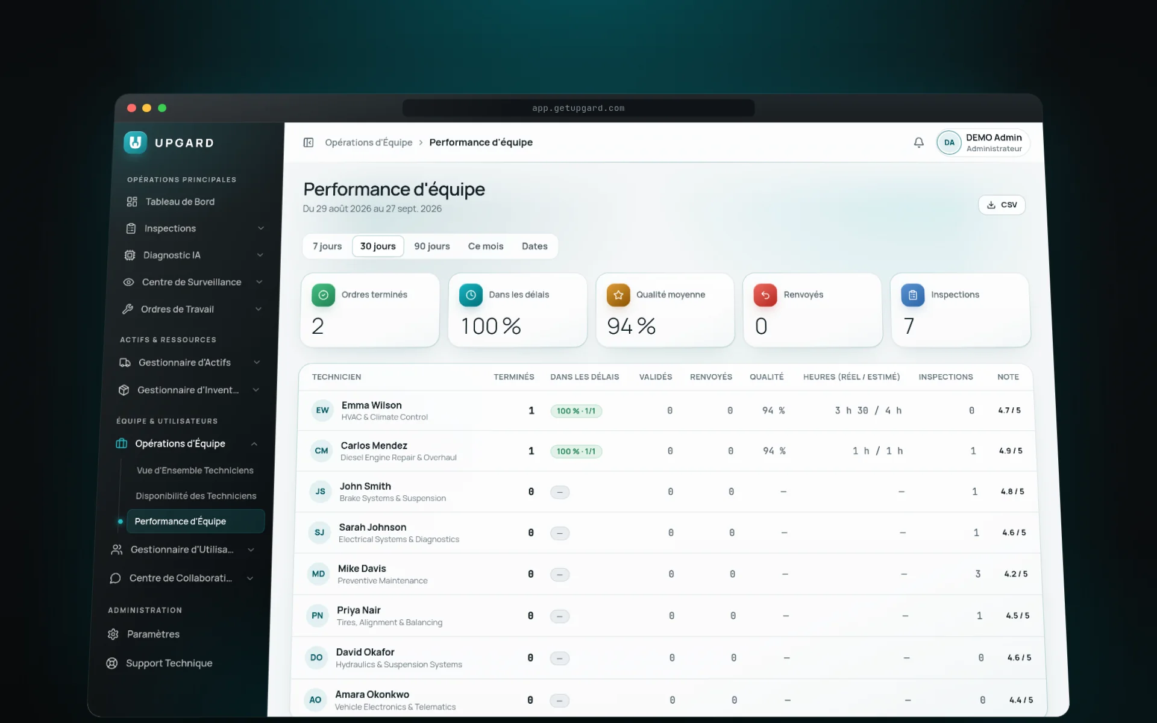The image size is (1157, 723).
Task: Click the Gestionnaire d'Invent... box icon
Action: click(x=124, y=390)
